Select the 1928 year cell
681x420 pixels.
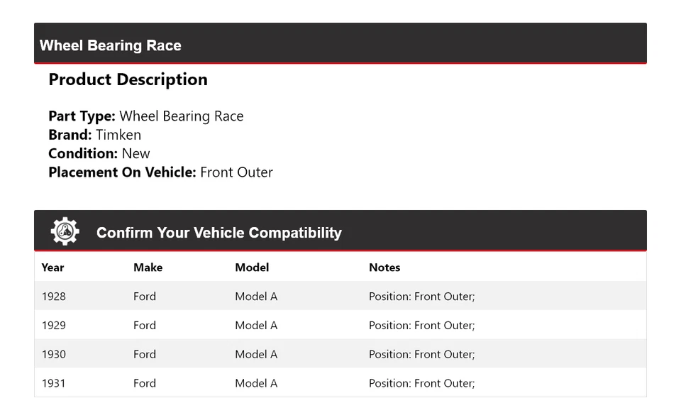coord(53,297)
